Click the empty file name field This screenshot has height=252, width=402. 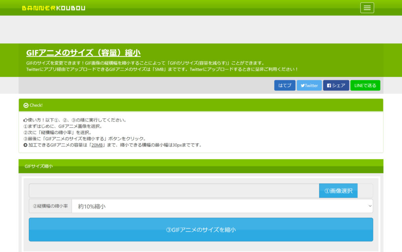point(174,191)
